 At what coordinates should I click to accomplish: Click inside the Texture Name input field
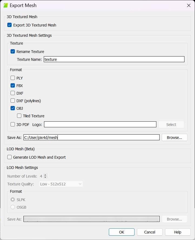(x=113, y=59)
